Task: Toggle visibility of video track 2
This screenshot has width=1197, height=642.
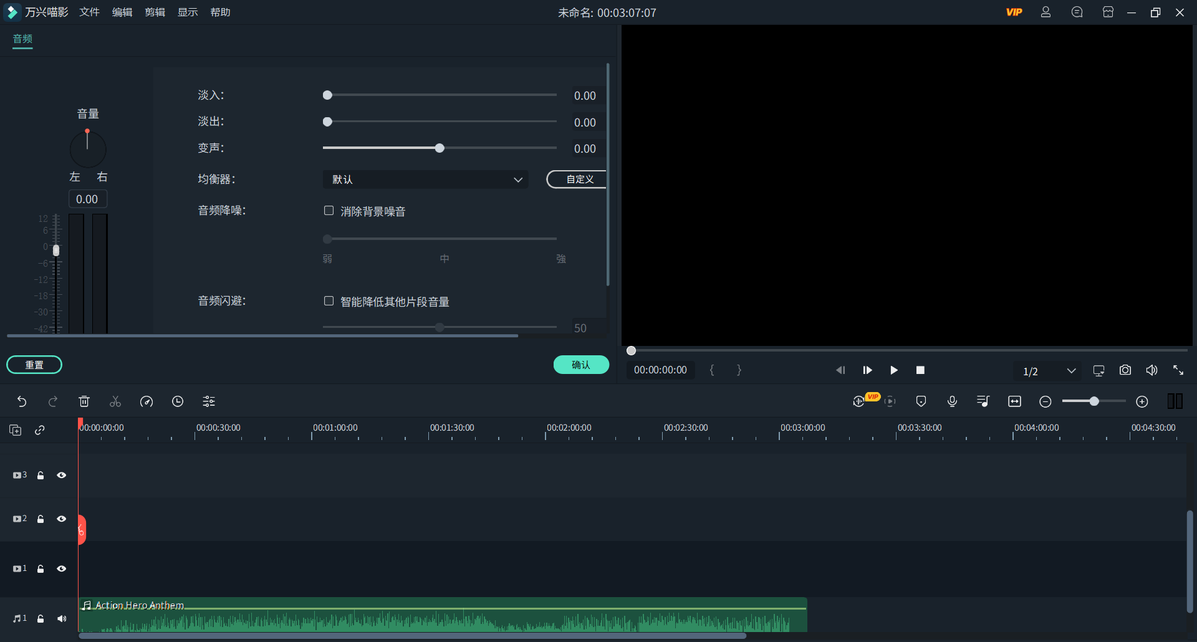Action: pos(62,519)
